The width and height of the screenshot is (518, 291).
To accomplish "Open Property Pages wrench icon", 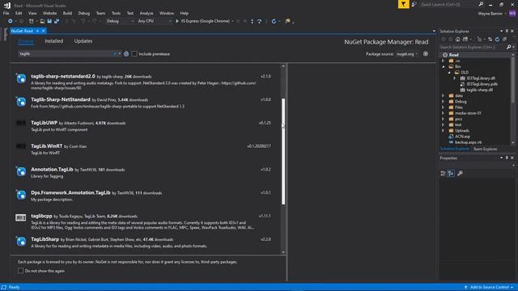I will point(460,173).
